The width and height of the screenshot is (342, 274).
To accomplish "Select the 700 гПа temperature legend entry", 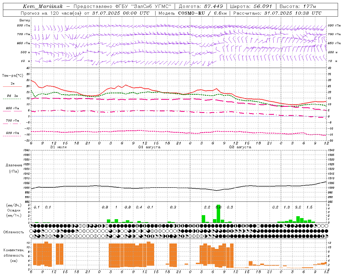I will (x=13, y=120).
